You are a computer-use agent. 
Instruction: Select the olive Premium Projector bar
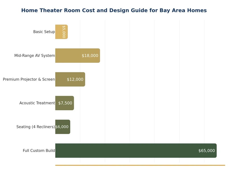tap(61, 79)
